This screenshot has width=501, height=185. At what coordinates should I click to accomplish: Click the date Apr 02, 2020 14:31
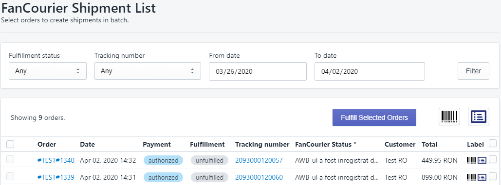coord(108,177)
